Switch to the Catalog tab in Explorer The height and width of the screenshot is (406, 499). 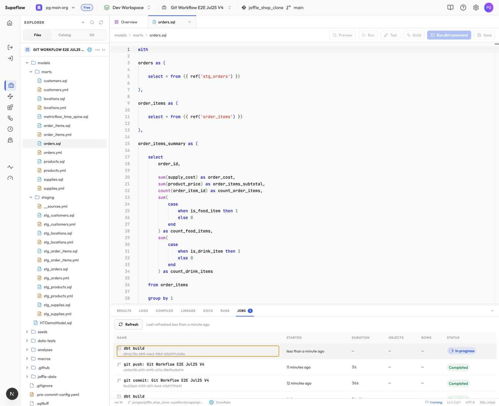point(65,35)
